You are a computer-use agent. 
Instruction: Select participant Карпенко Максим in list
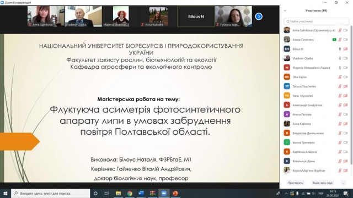point(316,152)
